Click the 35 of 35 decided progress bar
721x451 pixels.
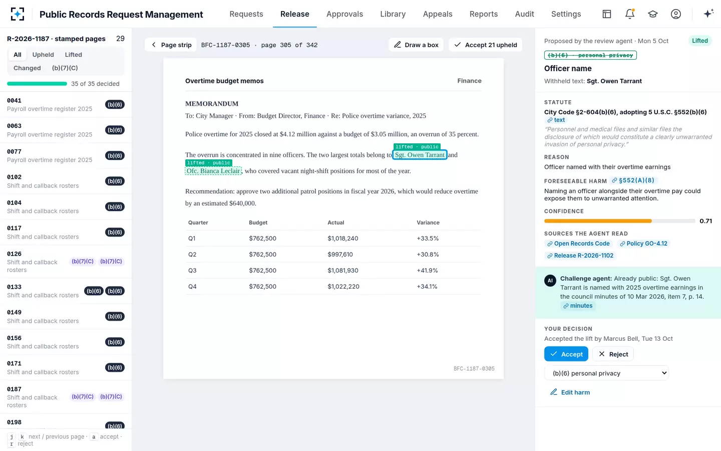(x=37, y=84)
